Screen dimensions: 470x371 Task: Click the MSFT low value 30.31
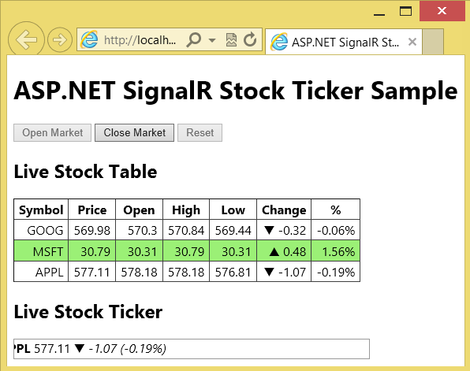click(233, 251)
